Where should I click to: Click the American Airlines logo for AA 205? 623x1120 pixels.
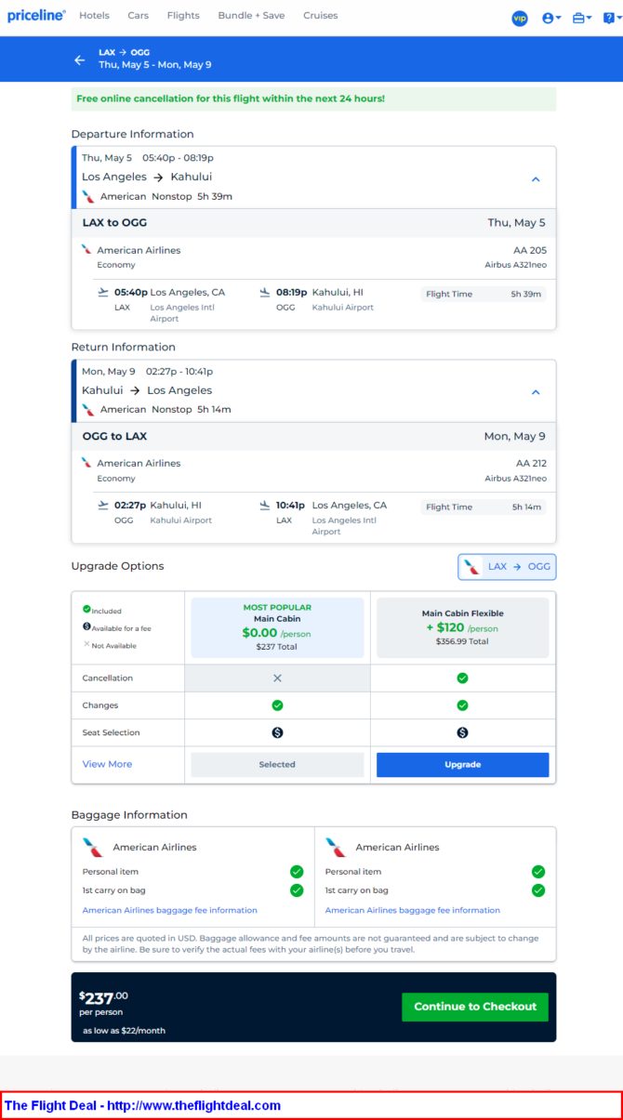[86, 249]
